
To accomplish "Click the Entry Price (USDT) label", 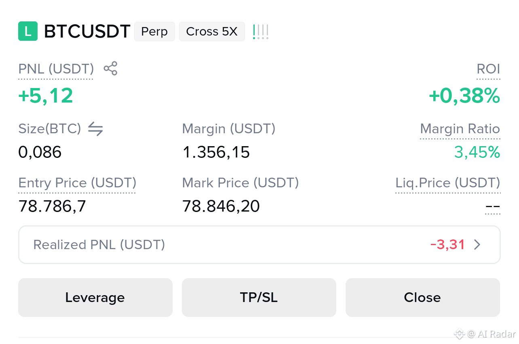I will coord(77,183).
